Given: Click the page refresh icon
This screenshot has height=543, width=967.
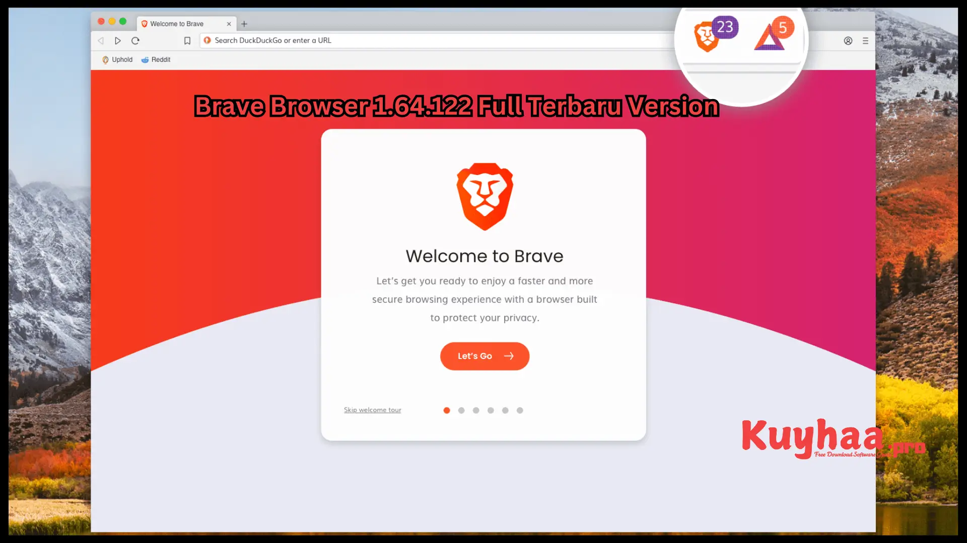Looking at the screenshot, I should (135, 40).
